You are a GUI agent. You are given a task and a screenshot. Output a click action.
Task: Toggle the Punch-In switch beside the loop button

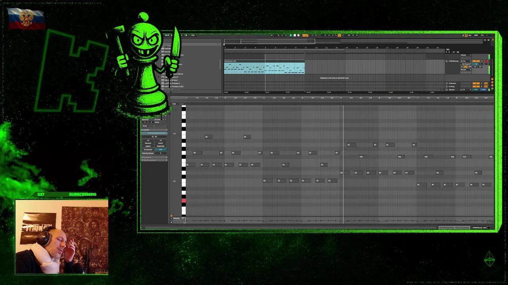[x=336, y=35]
